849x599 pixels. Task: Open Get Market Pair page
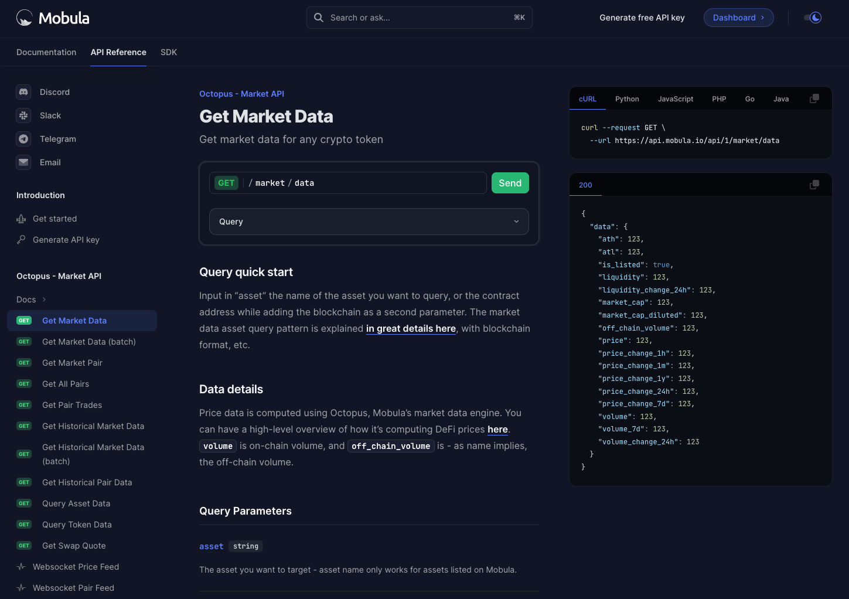point(72,363)
